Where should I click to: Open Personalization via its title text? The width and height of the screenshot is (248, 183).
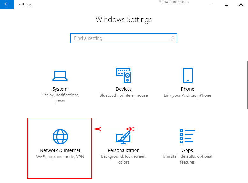[124, 150]
